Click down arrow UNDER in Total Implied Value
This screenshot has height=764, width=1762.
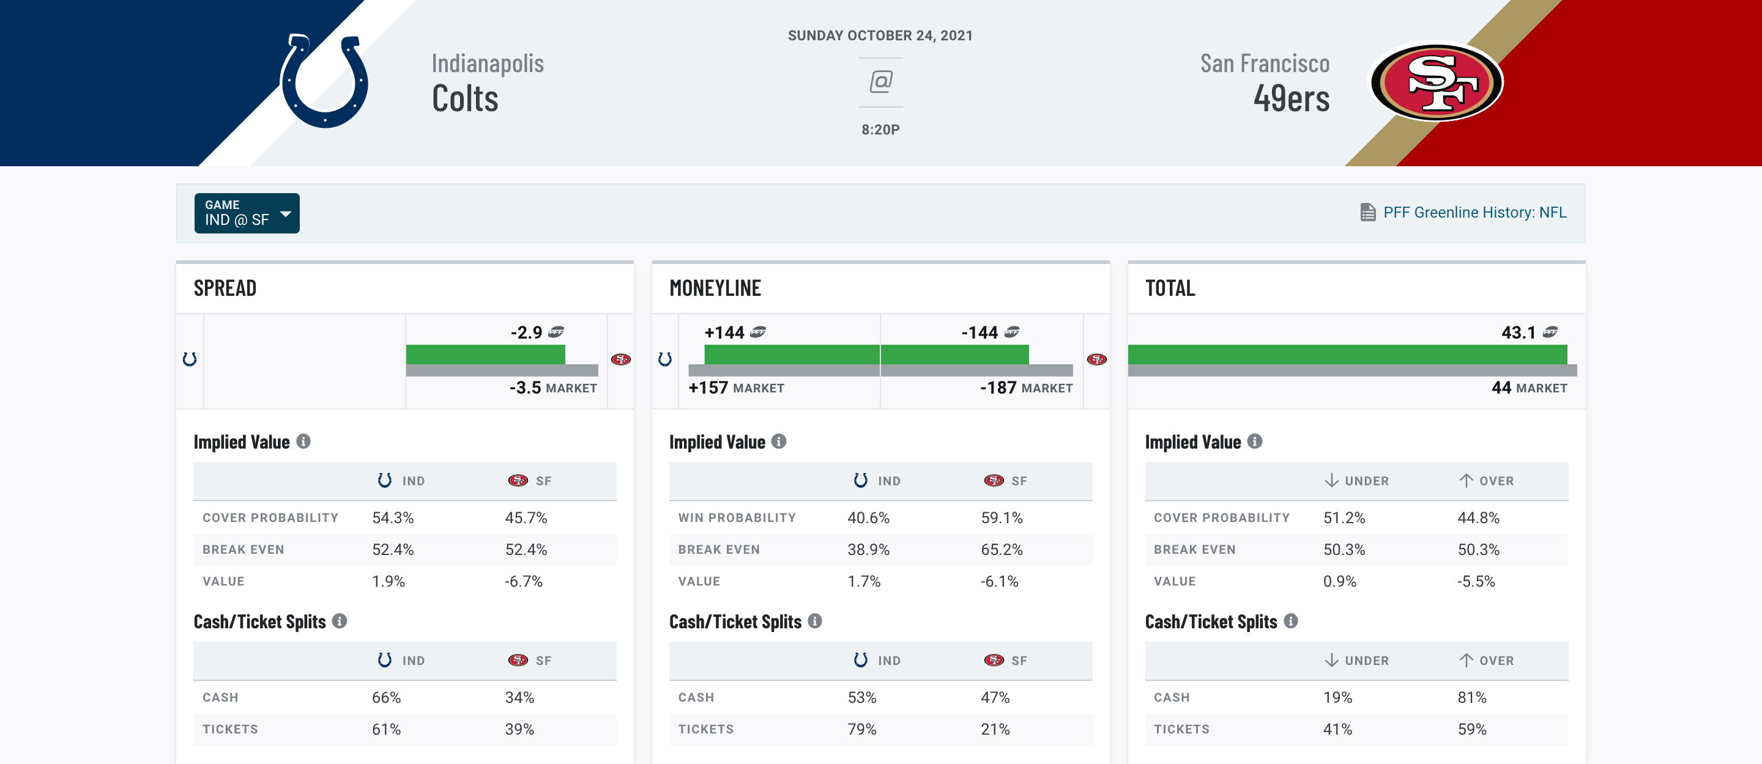pyautogui.click(x=1331, y=480)
